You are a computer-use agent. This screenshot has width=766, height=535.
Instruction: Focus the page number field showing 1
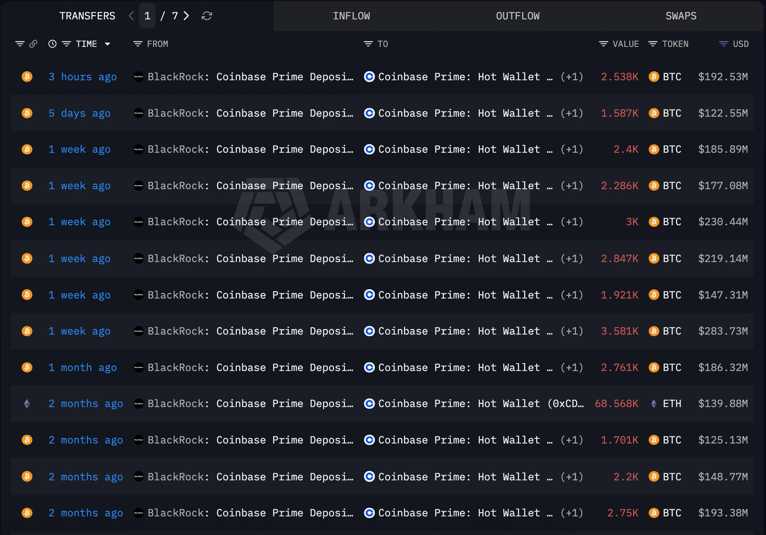tap(147, 16)
